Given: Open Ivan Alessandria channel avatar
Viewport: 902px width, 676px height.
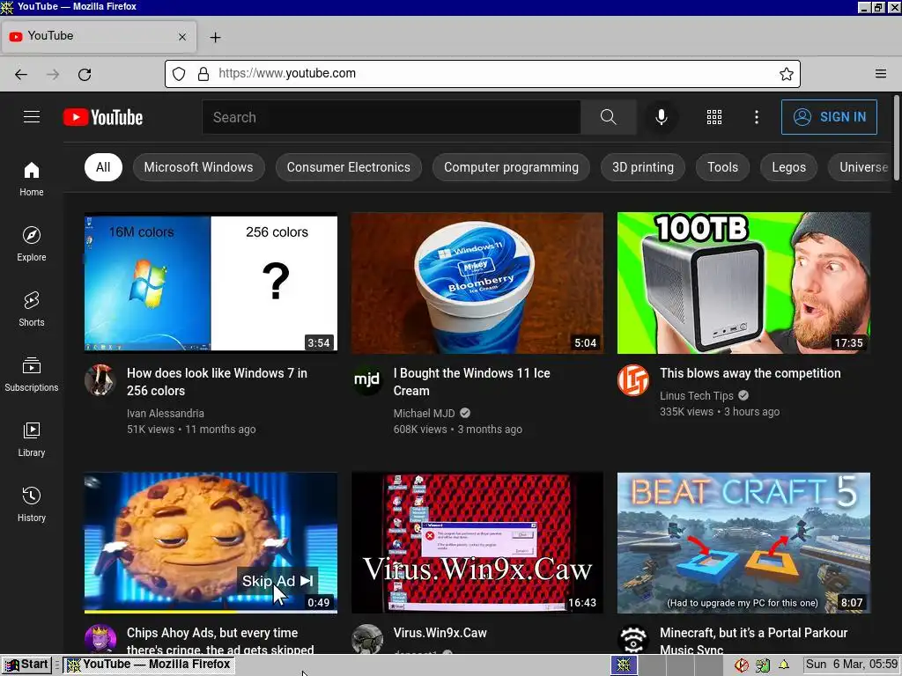Looking at the screenshot, I should [x=100, y=380].
